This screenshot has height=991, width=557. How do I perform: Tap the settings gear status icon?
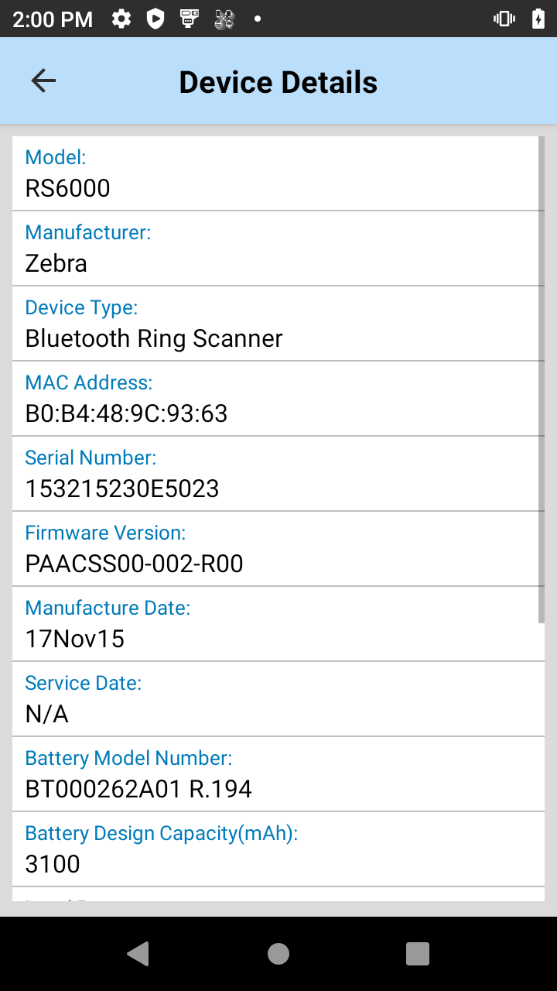121,19
